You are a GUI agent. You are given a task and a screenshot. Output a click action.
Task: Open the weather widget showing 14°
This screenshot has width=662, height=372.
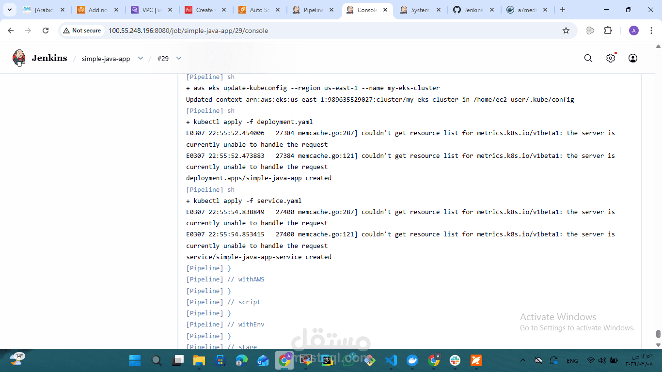pos(16,360)
